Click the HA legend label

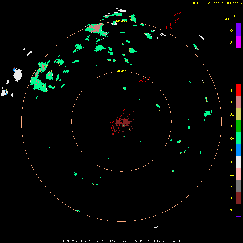tap(232, 90)
